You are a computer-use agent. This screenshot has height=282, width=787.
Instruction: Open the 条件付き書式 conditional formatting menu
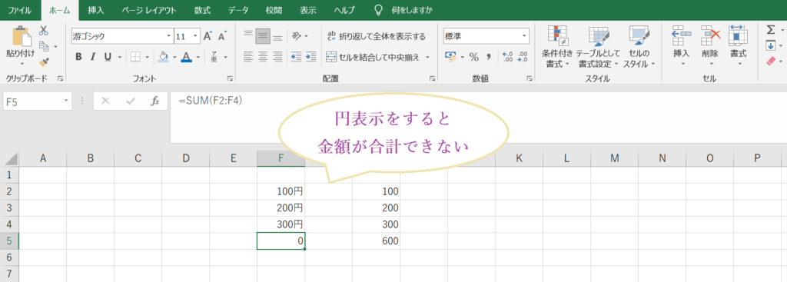(557, 47)
